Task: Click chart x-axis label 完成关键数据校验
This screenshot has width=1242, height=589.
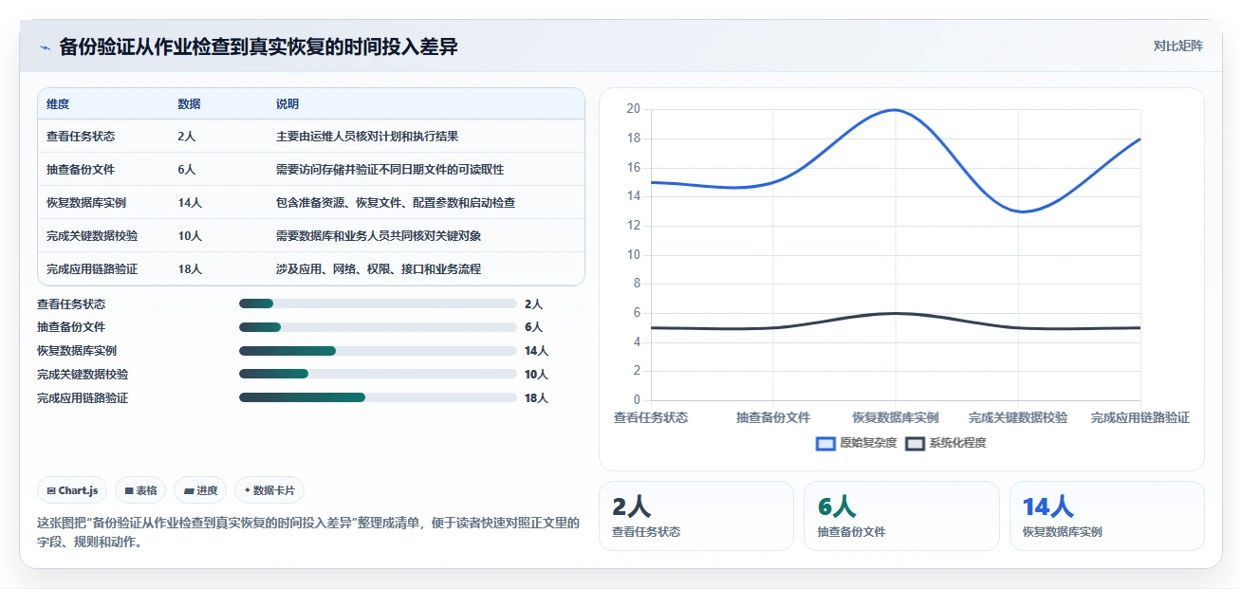Action: 1018,417
